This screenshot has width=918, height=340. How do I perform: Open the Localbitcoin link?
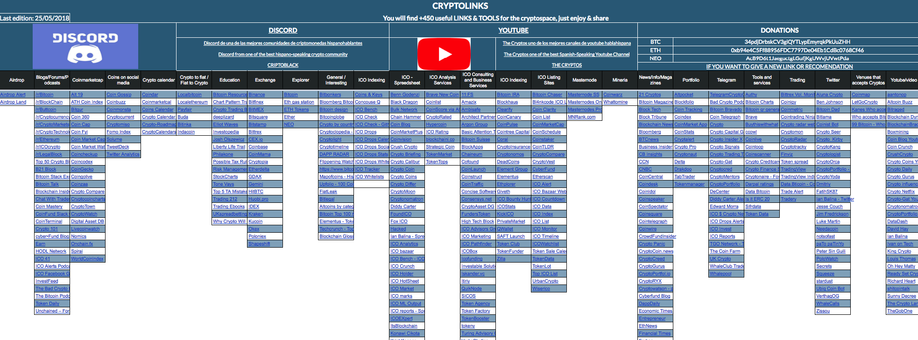[x=190, y=95]
